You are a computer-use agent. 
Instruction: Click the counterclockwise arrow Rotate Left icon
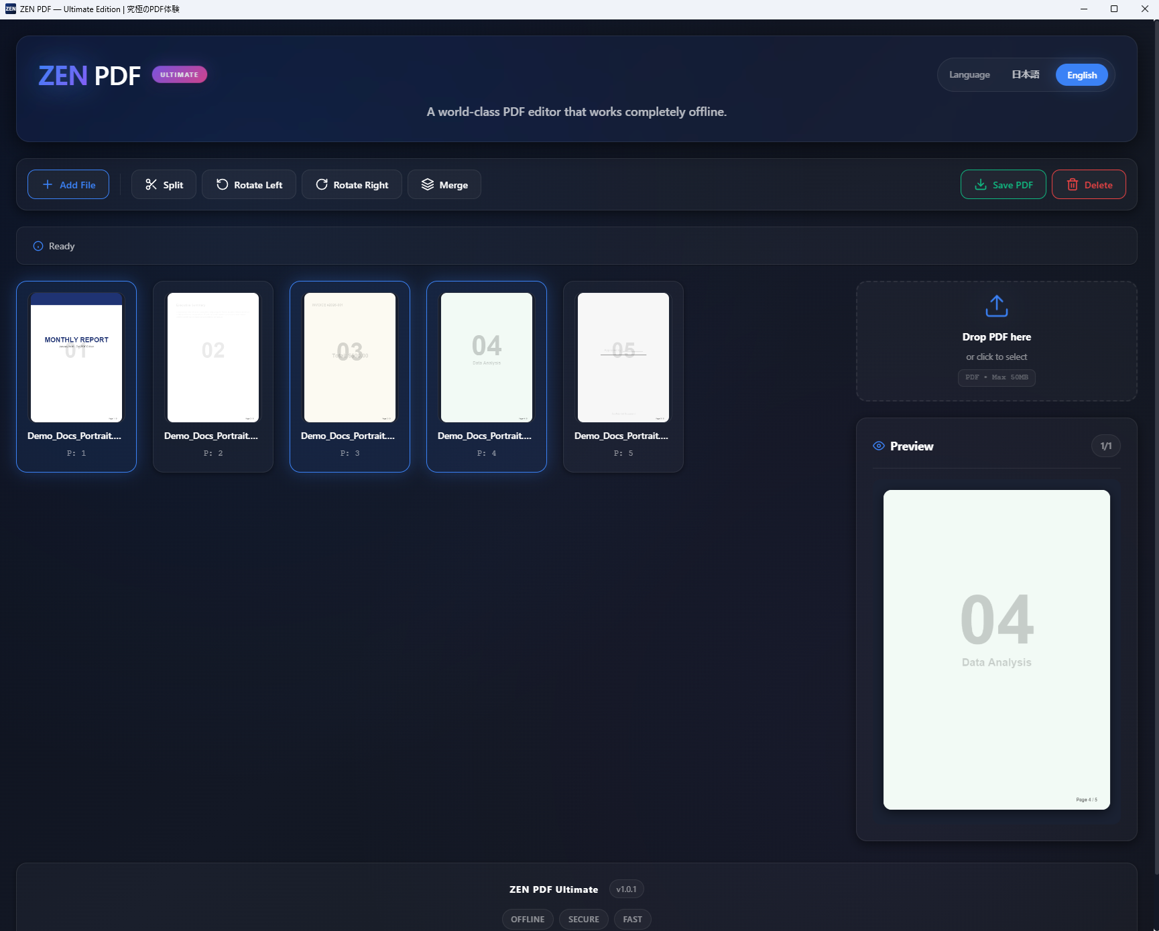pyautogui.click(x=222, y=184)
